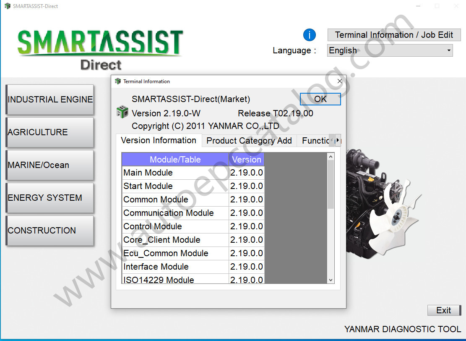466x341 pixels.
Task: Select ENERGY SYSTEM category
Action: click(x=50, y=197)
